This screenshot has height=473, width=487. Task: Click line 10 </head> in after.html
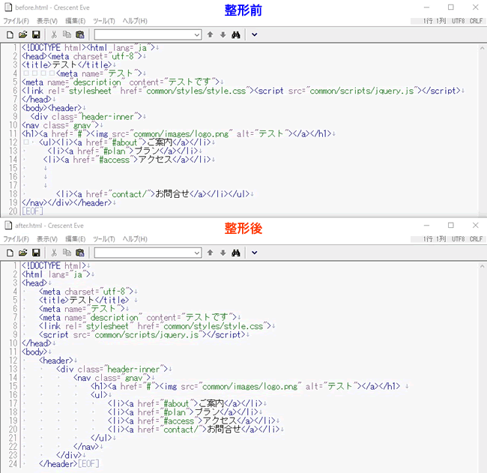point(37,343)
